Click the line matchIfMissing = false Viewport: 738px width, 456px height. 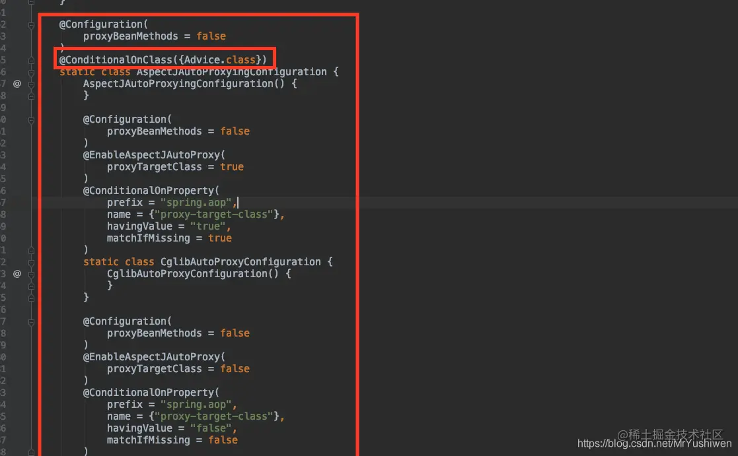[x=172, y=440]
